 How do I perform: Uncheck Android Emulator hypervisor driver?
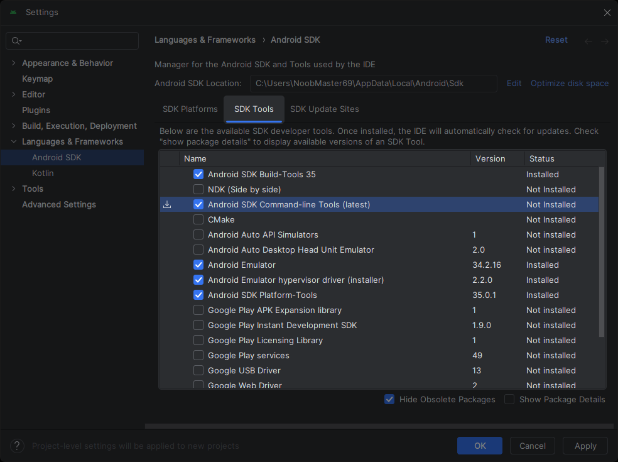point(198,280)
